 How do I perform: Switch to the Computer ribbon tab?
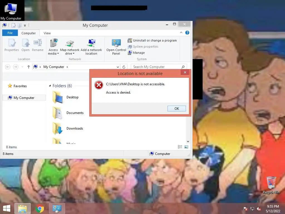coord(29,33)
